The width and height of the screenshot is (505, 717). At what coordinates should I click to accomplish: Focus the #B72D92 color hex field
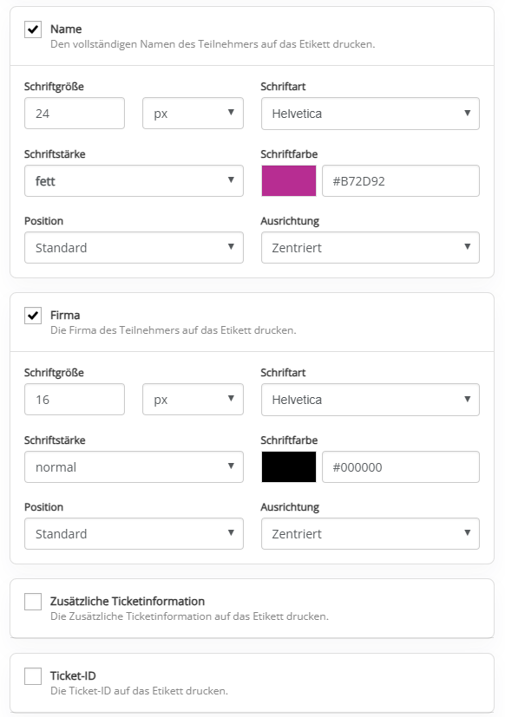coord(401,181)
